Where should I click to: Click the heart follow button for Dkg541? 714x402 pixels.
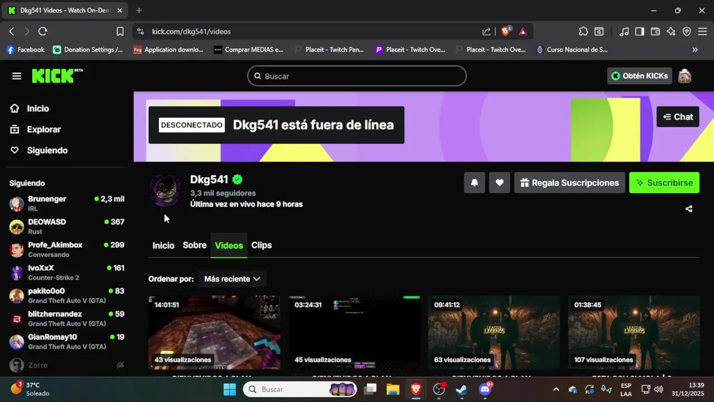[500, 183]
